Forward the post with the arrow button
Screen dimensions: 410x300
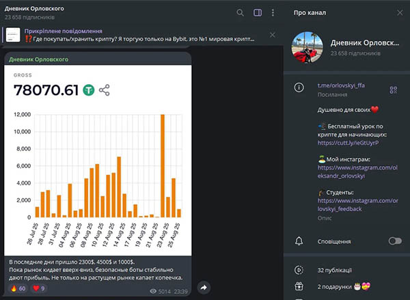click(x=204, y=288)
